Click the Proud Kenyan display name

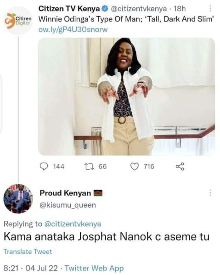65,193
